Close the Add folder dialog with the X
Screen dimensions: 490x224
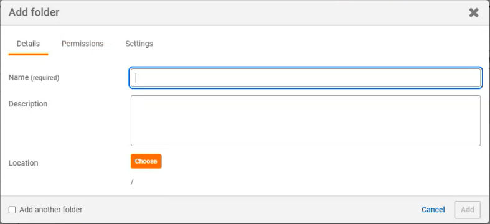click(474, 12)
